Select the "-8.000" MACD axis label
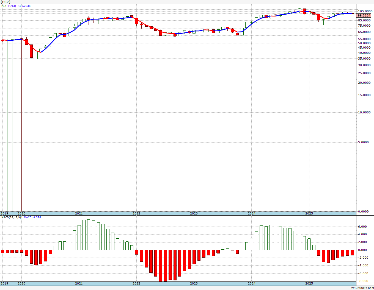 tap(362, 281)
